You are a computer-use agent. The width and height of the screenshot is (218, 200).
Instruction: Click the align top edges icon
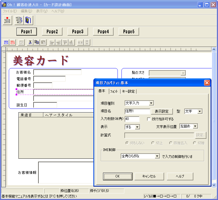pyautogui.click(x=65, y=42)
